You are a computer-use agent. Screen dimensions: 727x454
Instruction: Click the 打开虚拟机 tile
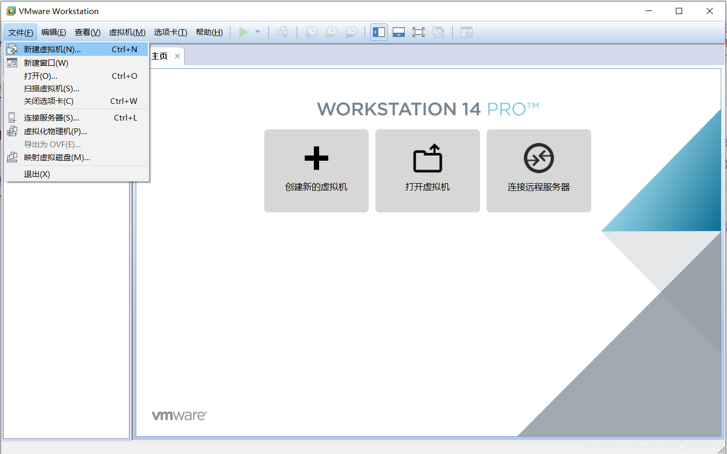coord(428,171)
